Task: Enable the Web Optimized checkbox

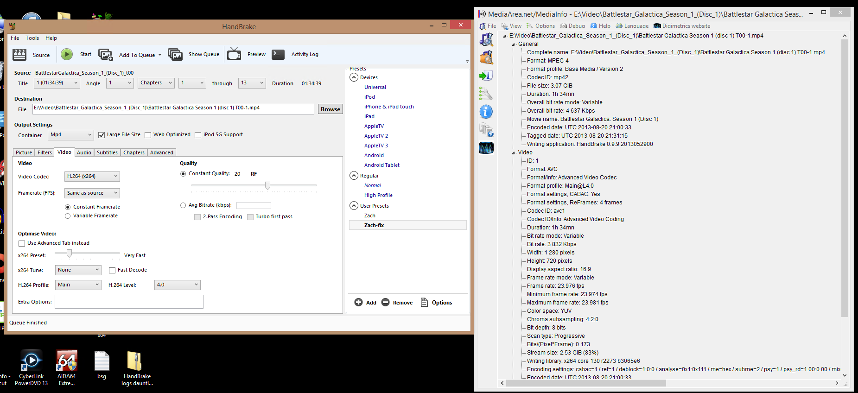Action: tap(148, 135)
